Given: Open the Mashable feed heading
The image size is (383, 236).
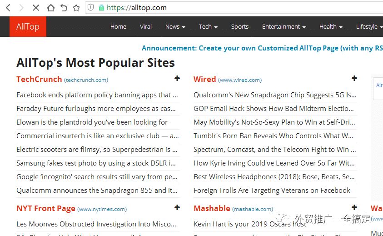Looking at the screenshot, I should pos(212,208).
